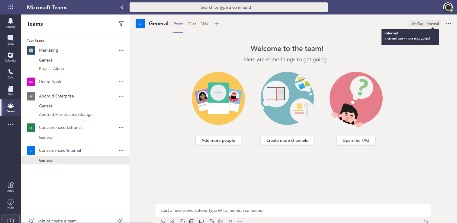
Task: Open Files in the left rail
Action: [11, 91]
